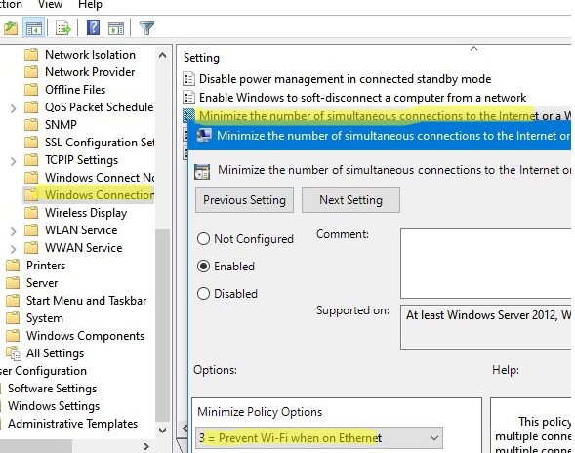This screenshot has height=453, width=575.
Task: Click the tree pane vertical scrollbar thumb
Action: pos(162,325)
